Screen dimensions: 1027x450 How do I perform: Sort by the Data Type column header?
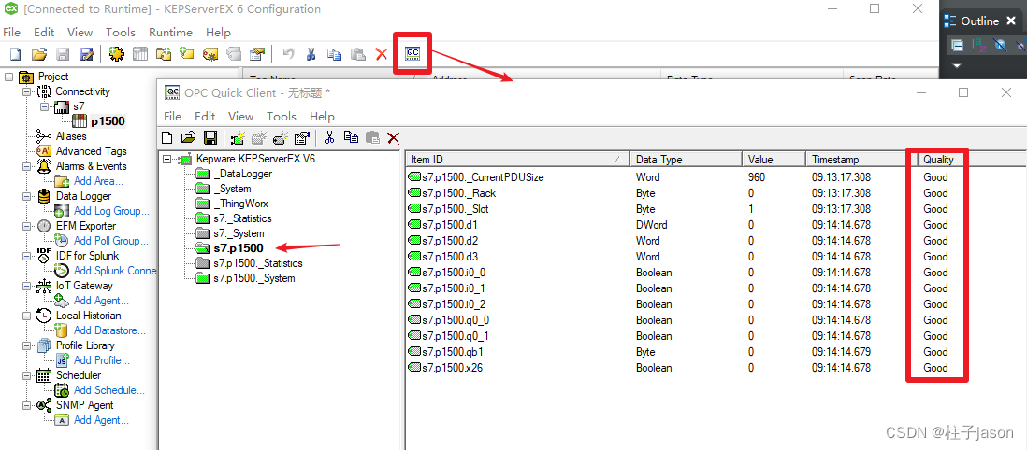pos(685,160)
